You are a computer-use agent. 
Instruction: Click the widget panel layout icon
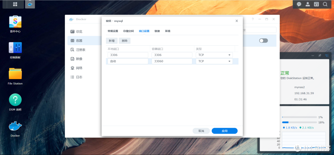327,56
